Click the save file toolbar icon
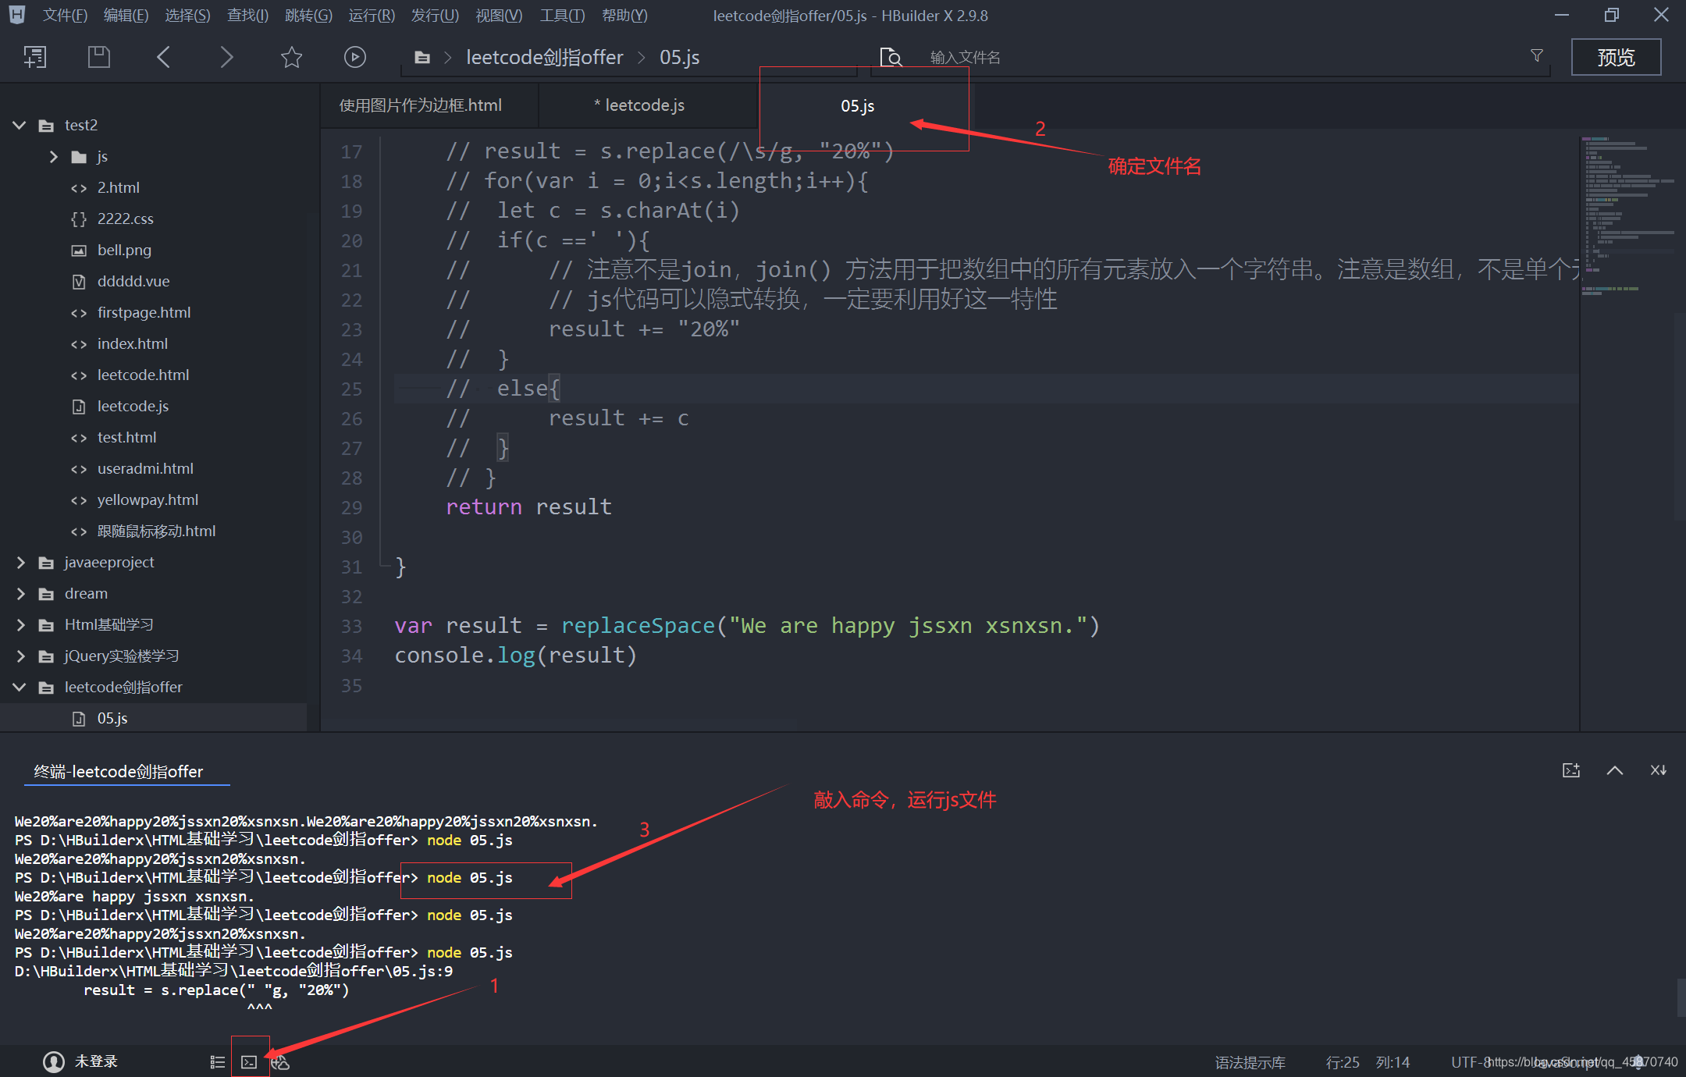The width and height of the screenshot is (1686, 1077). pyautogui.click(x=99, y=57)
